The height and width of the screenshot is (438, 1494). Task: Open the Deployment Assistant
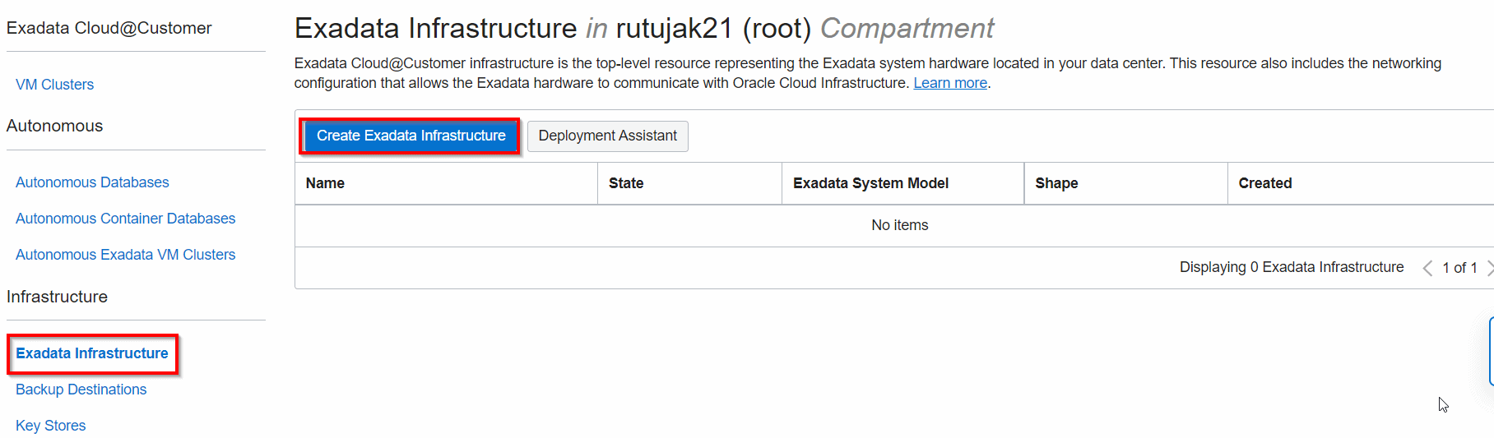(x=607, y=136)
